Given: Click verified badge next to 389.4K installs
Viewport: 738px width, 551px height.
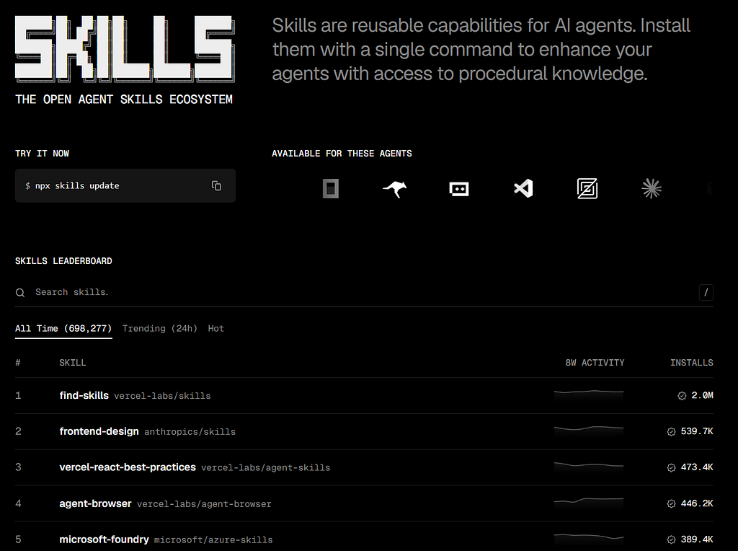Looking at the screenshot, I should pos(671,539).
